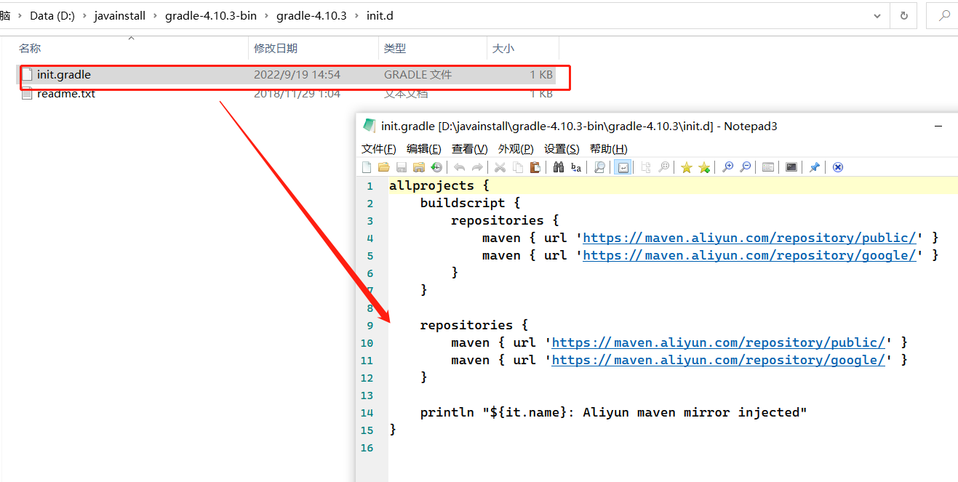
Task: Toggle always on top with the pin icon
Action: [814, 167]
